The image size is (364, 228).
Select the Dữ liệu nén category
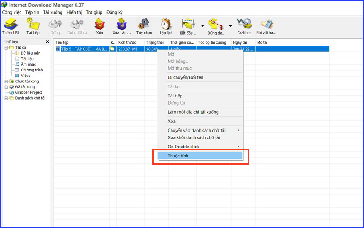point(30,53)
